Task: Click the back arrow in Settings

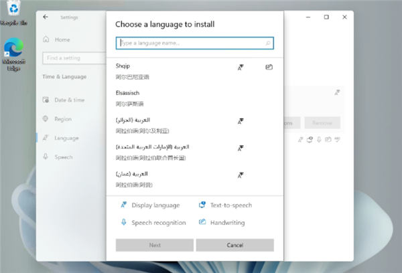Action: 46,17
